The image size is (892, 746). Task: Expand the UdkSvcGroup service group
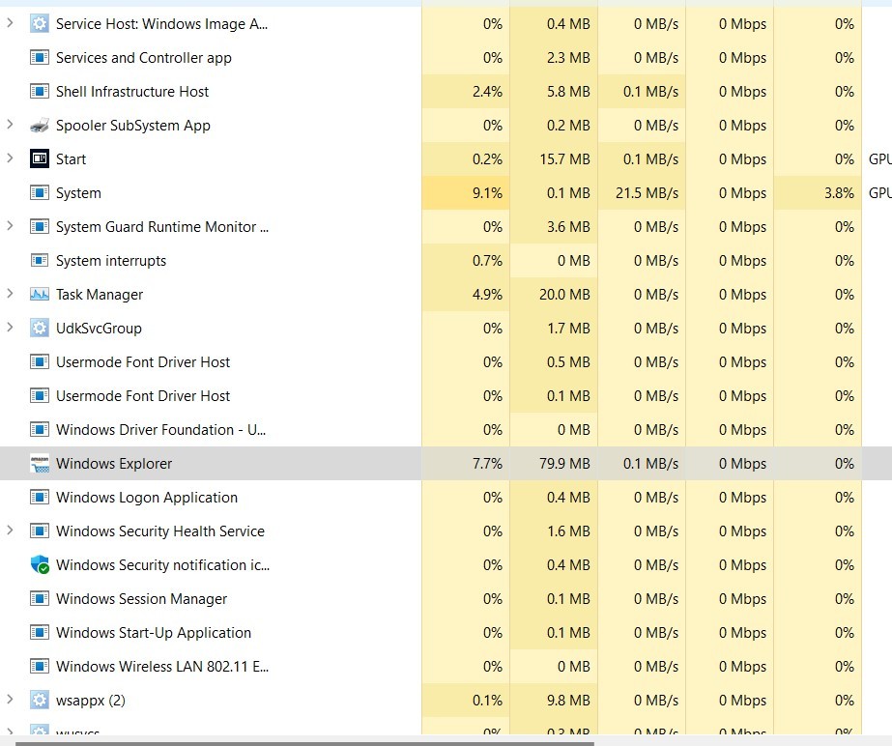click(x=10, y=328)
